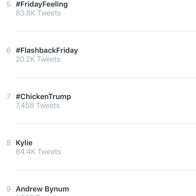Open the #FridayFeeling trending hashtag

coord(42,4)
